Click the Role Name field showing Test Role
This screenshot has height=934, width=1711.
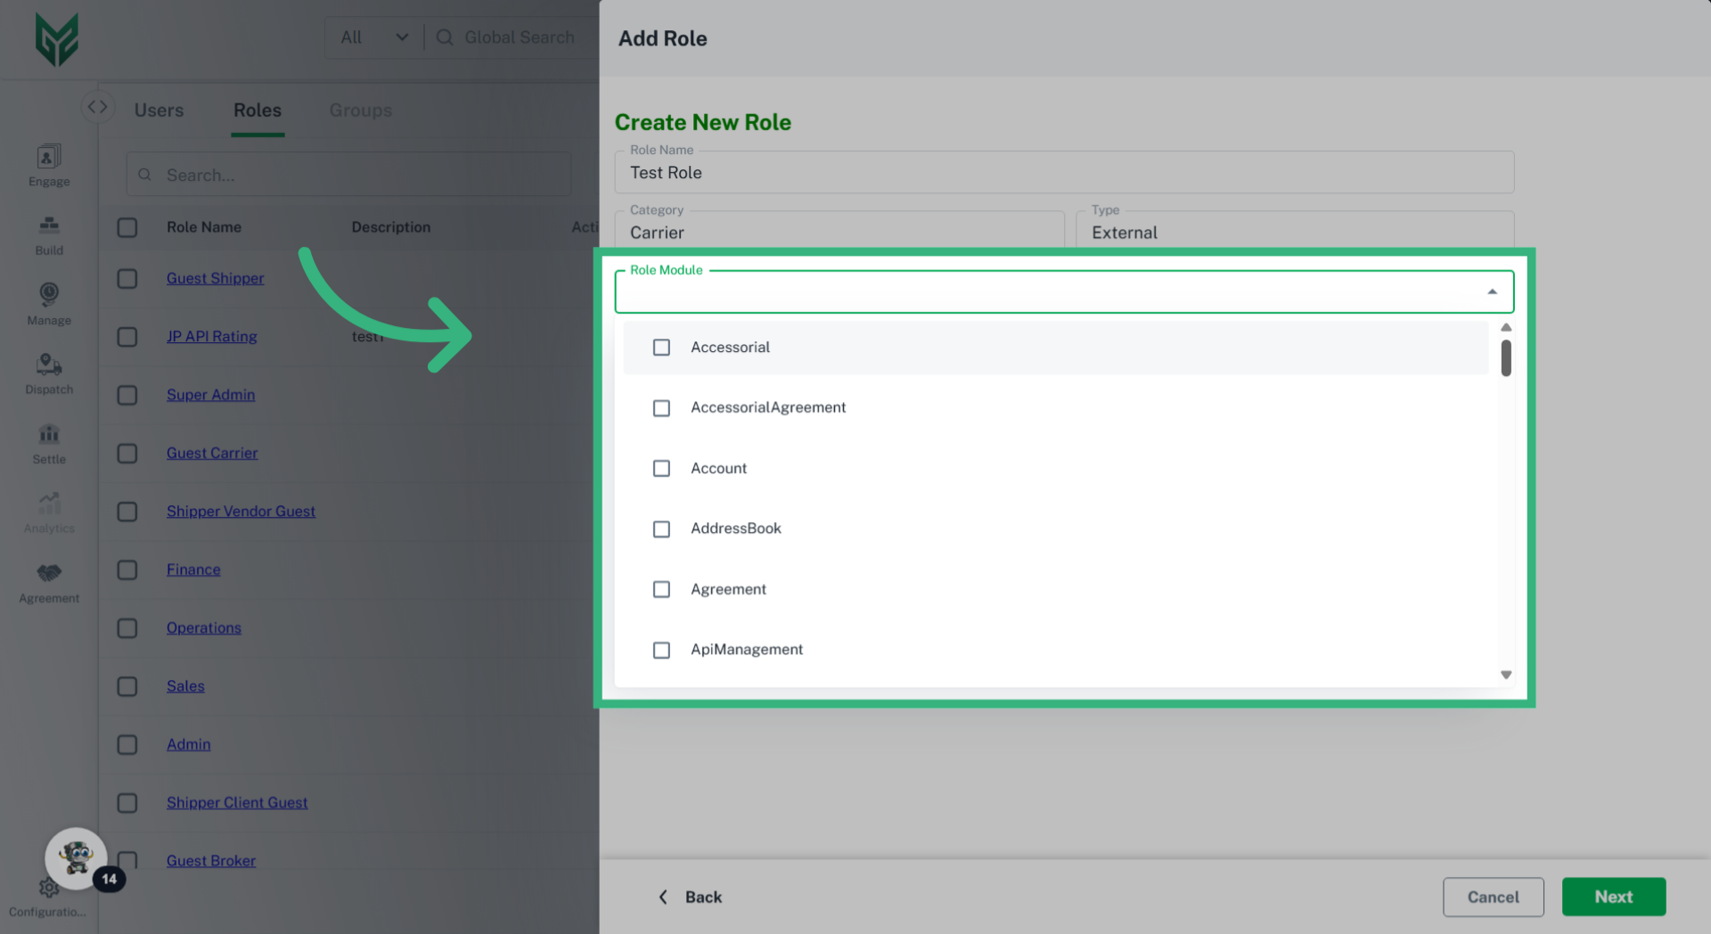pyautogui.click(x=1064, y=172)
